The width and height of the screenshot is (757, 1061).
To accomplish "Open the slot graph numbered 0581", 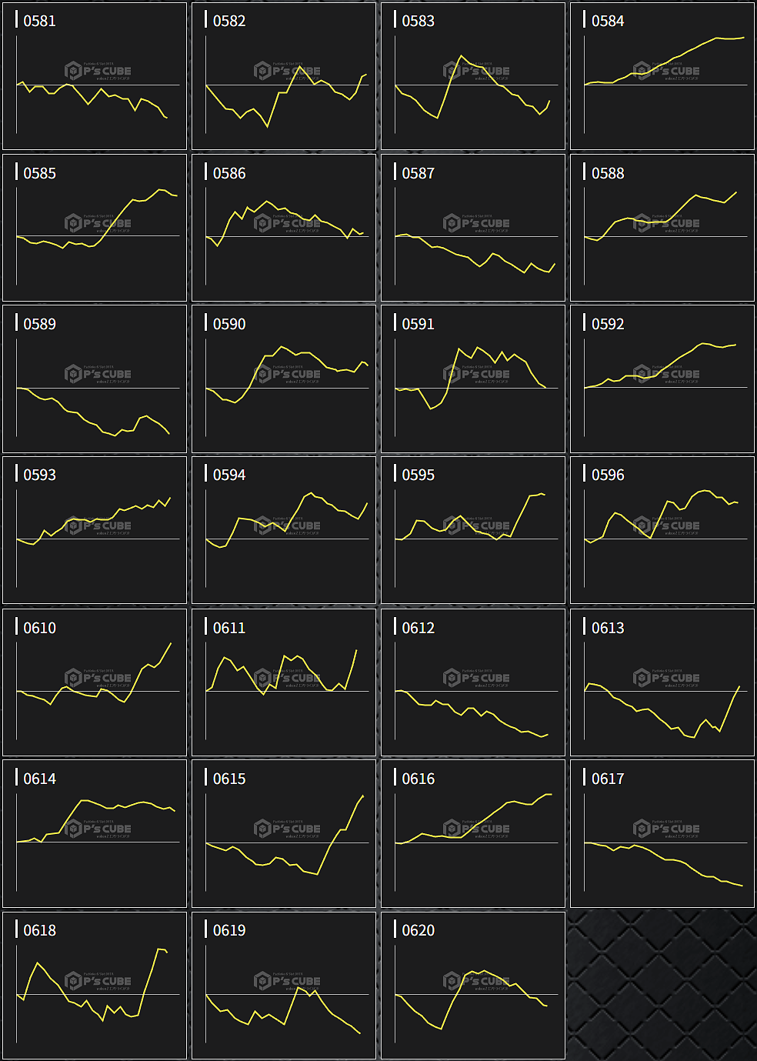I will pyautogui.click(x=95, y=76).
